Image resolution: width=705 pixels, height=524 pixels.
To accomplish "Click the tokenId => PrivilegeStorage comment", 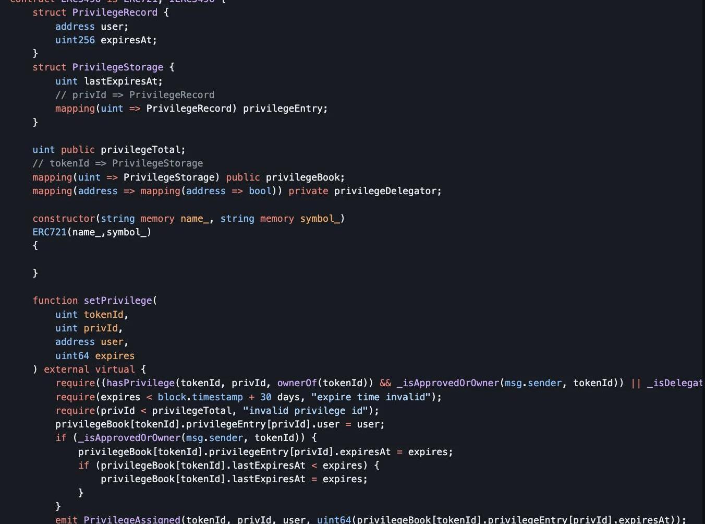I will pos(118,163).
